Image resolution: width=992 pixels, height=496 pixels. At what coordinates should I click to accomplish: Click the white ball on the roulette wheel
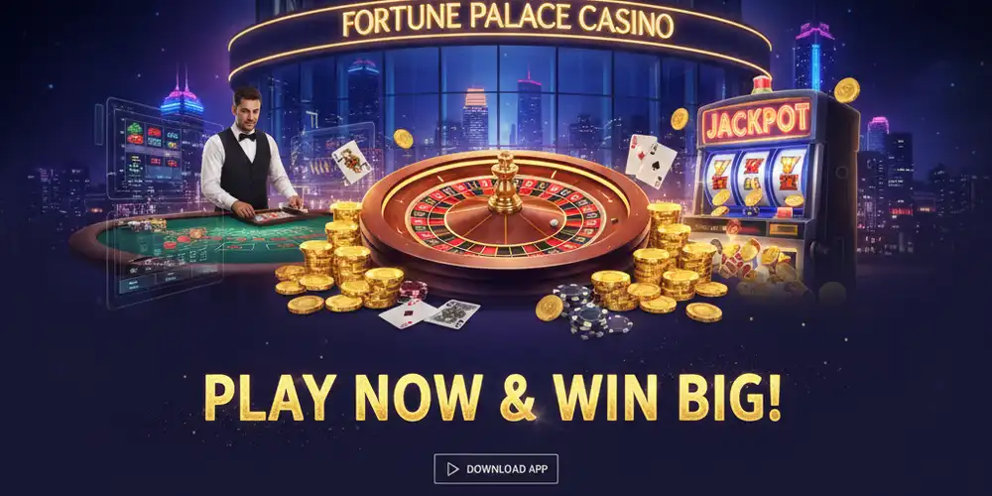pyautogui.click(x=554, y=222)
